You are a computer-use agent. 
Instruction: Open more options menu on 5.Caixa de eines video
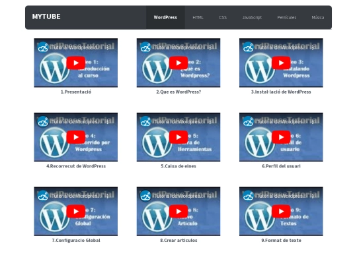tap(210, 122)
